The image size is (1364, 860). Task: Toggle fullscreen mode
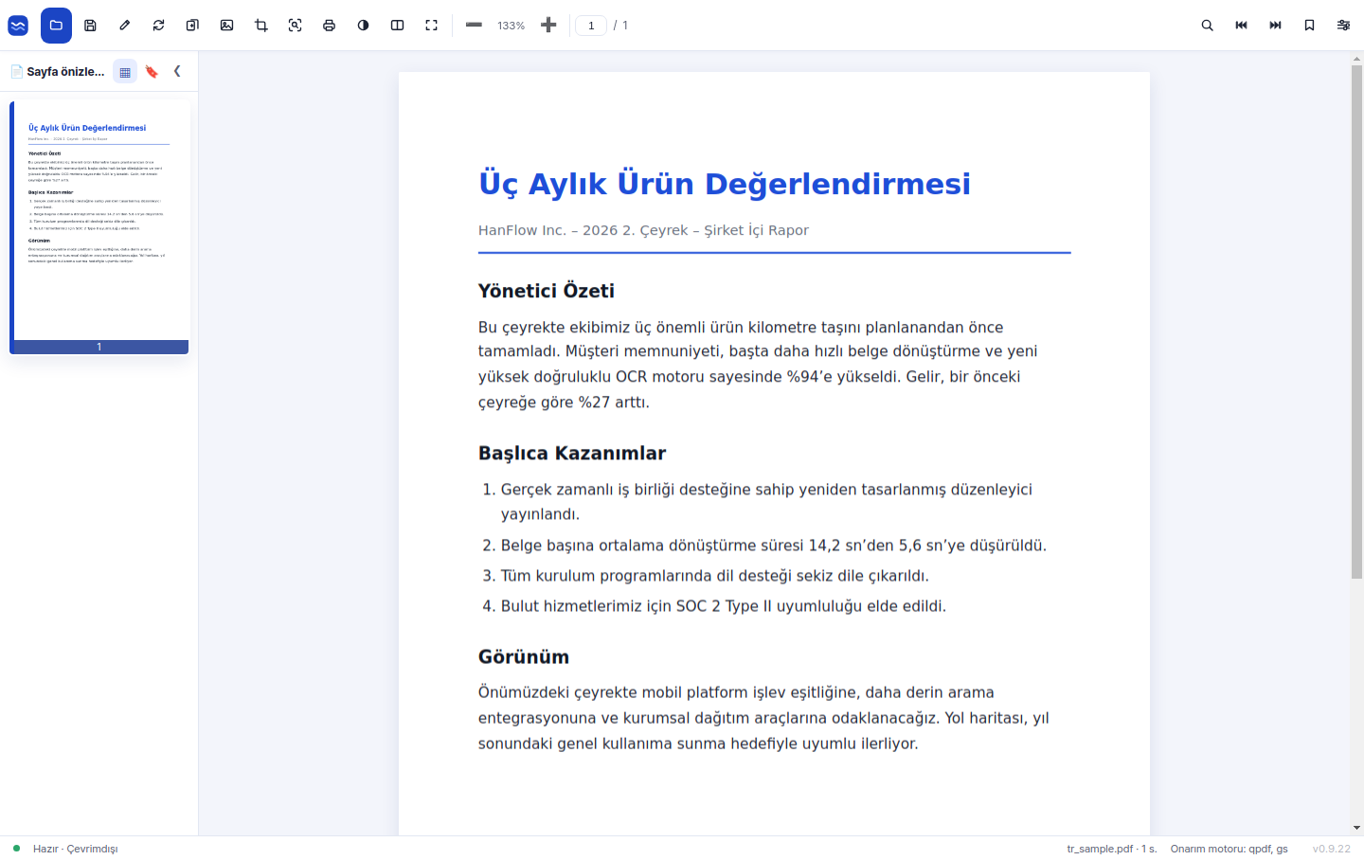point(431,26)
